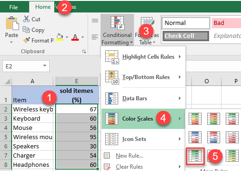Viewport: 241px width, 171px height.
Task: Open Clipboard dialog launcher
Action: click(84, 51)
